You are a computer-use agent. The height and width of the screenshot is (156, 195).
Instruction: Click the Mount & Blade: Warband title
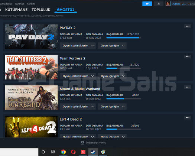click(x=80, y=89)
